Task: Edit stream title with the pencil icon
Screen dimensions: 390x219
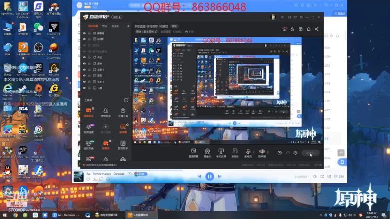Action: tap(156, 32)
